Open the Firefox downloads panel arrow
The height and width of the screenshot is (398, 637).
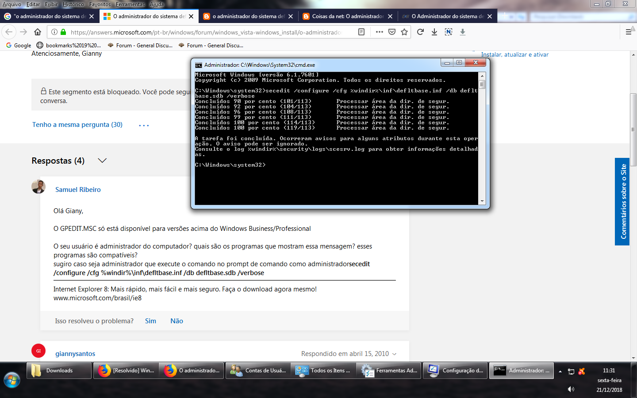434,32
